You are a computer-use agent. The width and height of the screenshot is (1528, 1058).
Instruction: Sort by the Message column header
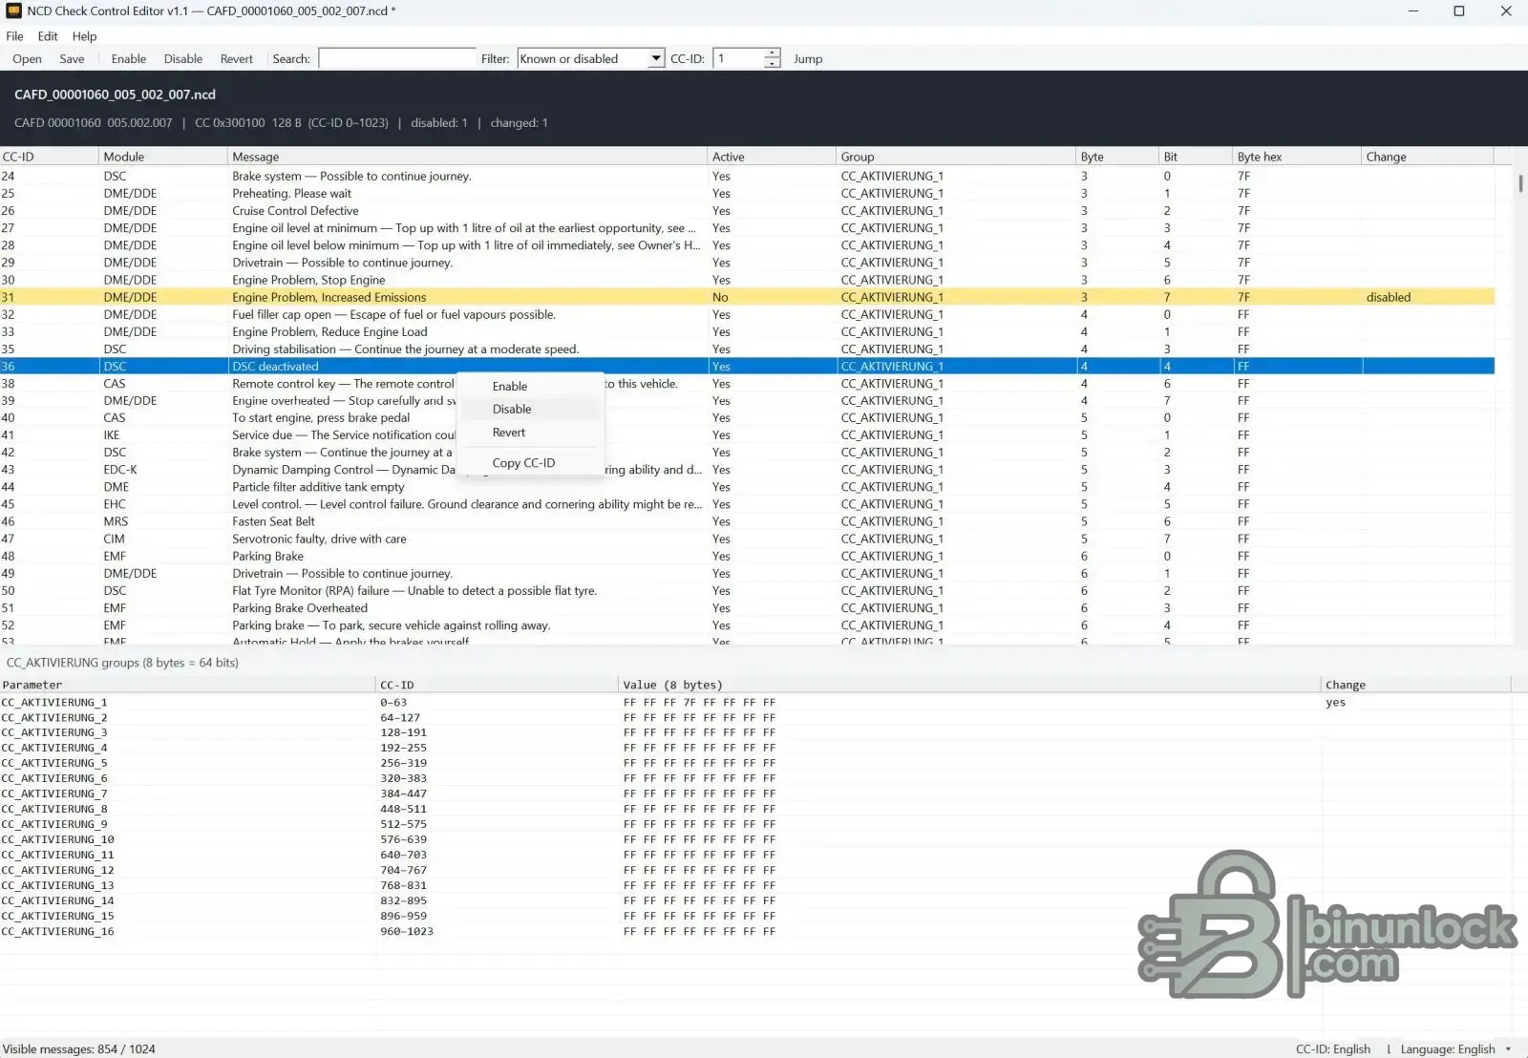coord(467,157)
